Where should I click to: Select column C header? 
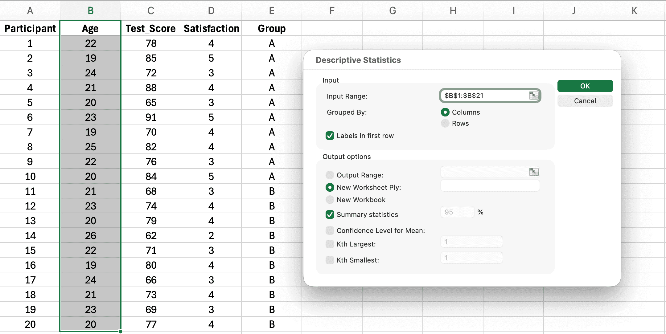[151, 10]
